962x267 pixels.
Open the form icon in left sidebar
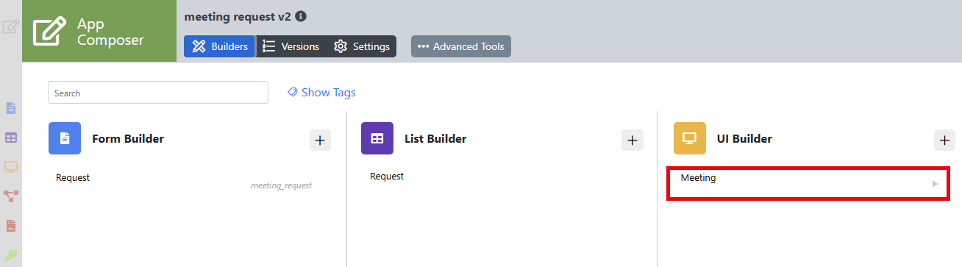11,108
